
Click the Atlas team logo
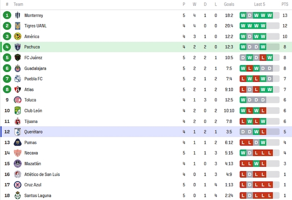[x=18, y=89]
